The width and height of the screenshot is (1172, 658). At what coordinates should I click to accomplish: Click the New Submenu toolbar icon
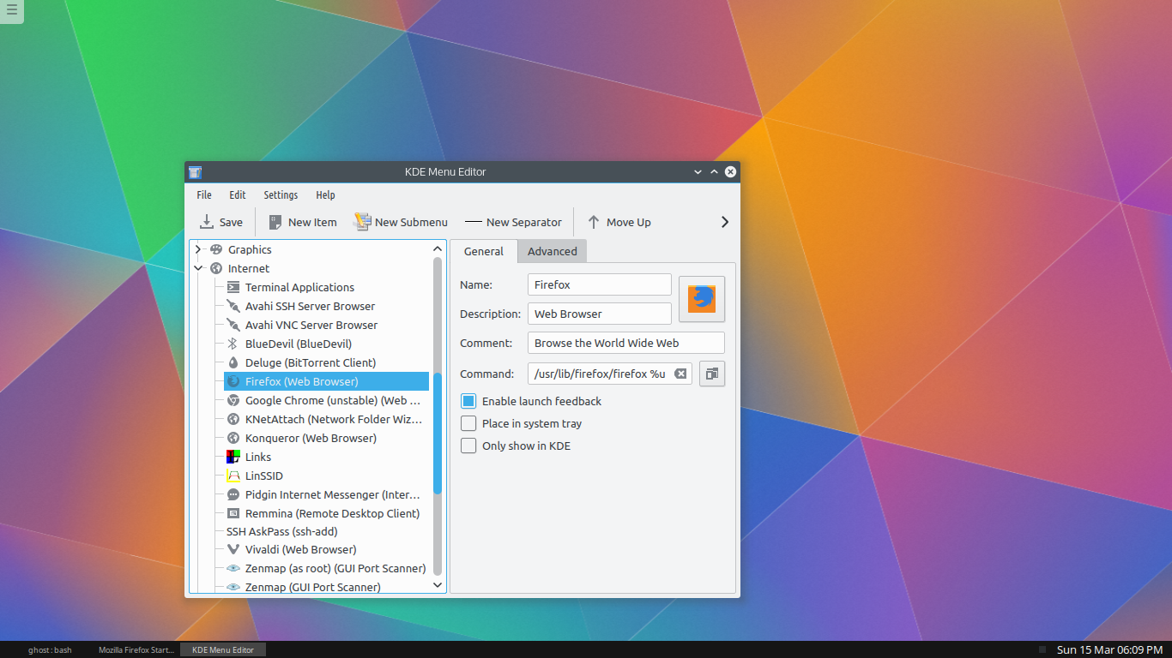(x=362, y=222)
